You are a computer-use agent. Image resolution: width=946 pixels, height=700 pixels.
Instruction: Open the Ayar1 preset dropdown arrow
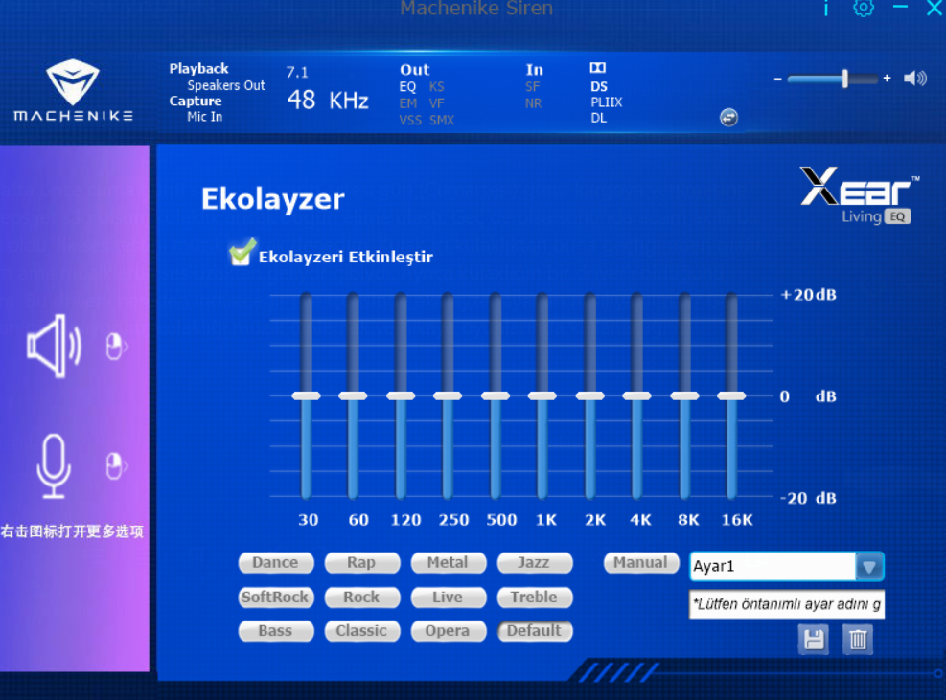tap(869, 567)
